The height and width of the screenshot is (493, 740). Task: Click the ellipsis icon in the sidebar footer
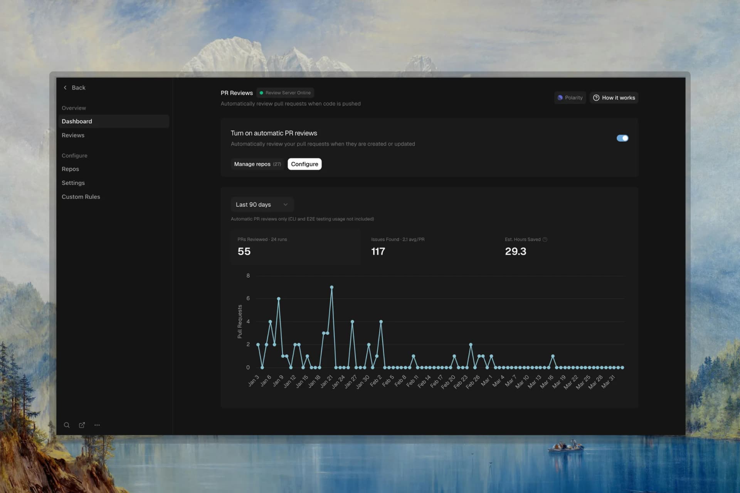(97, 425)
